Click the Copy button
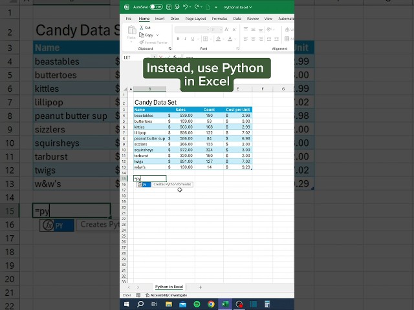 coord(146,35)
